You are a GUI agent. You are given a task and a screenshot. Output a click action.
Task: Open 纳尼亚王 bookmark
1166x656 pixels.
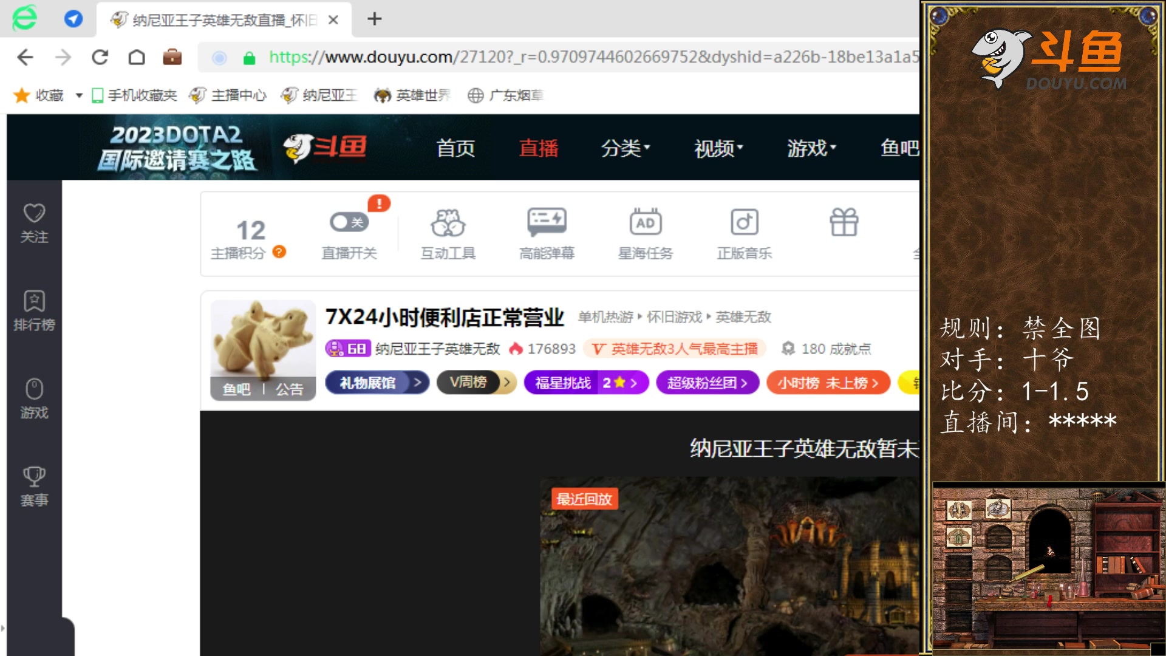click(319, 95)
